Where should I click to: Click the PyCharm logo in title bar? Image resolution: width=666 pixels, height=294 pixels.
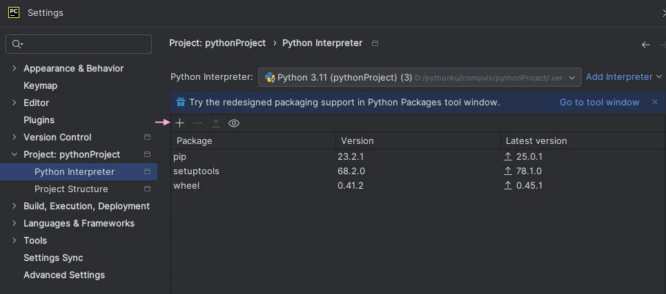(x=14, y=12)
